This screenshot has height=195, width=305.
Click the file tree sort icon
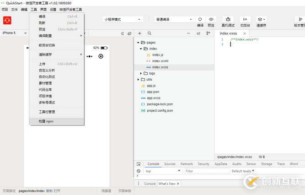pos(198,33)
